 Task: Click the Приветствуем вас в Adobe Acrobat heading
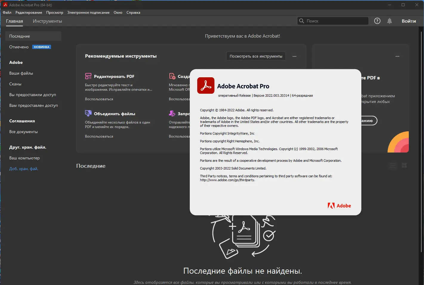point(242,36)
